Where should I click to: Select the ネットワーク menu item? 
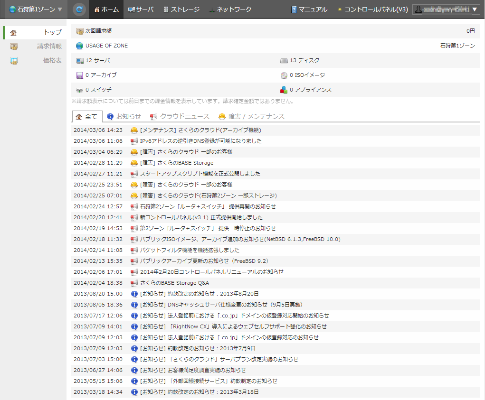[x=230, y=9]
